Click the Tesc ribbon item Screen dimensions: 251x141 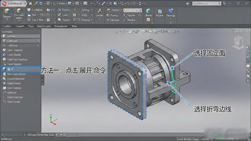click(32, 15)
